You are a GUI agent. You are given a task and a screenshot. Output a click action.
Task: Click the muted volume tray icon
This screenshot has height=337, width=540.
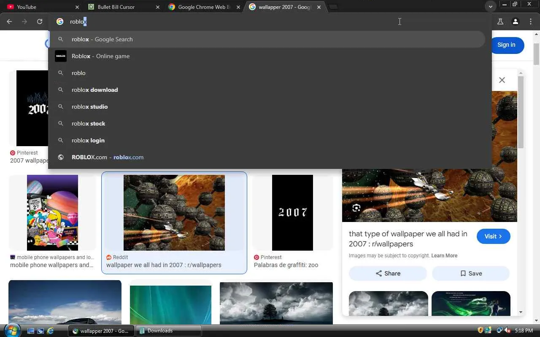508,331
